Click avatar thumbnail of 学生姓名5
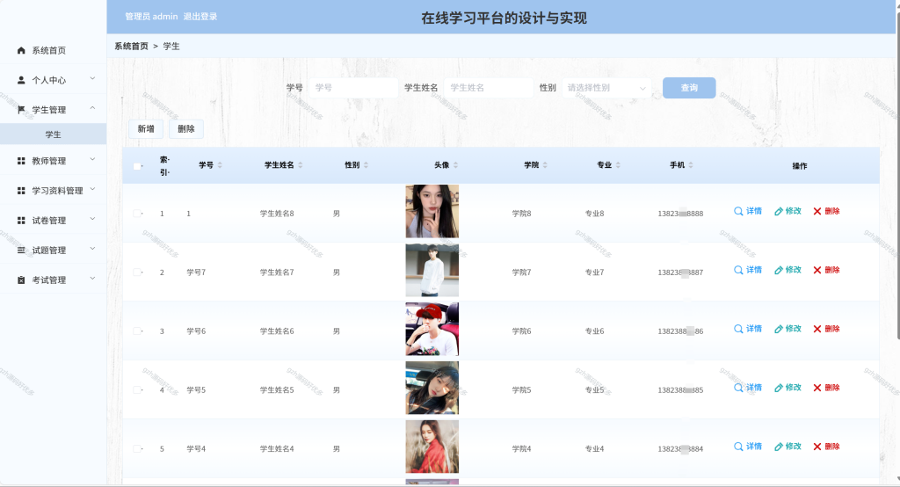This screenshot has width=900, height=487. pos(432,389)
